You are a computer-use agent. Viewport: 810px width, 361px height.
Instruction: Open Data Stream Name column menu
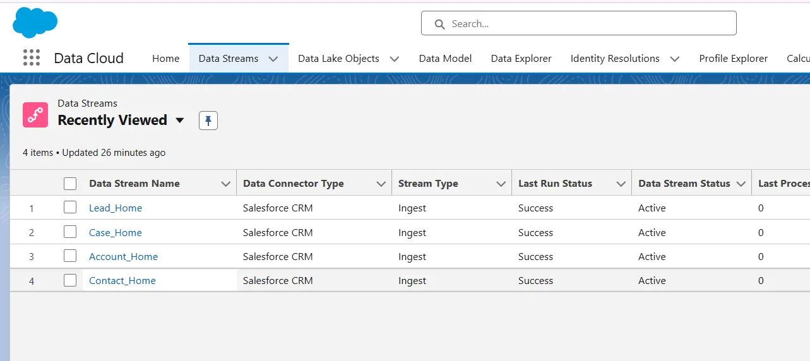tap(225, 184)
